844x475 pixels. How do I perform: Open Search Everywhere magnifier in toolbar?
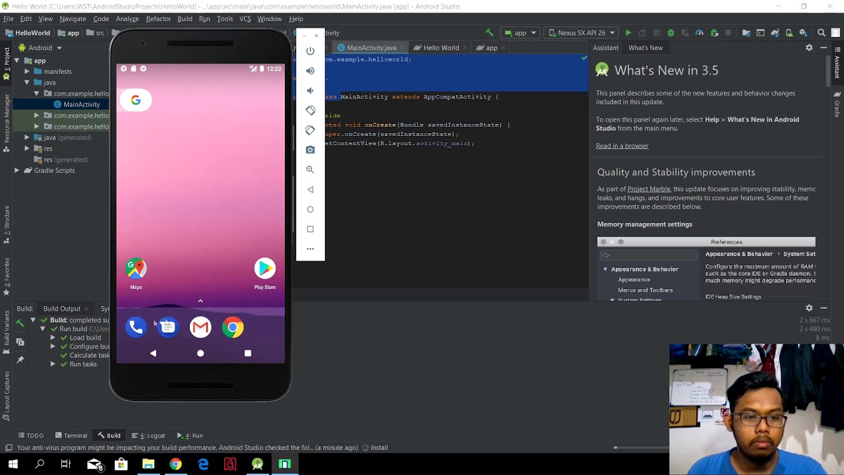821,32
